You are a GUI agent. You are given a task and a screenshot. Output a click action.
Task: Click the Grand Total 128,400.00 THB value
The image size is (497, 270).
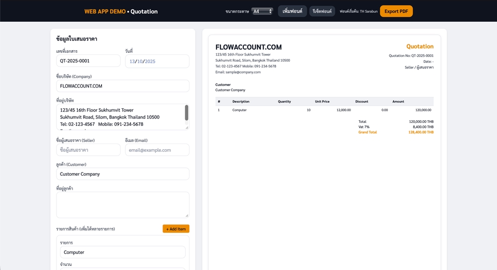click(421, 132)
